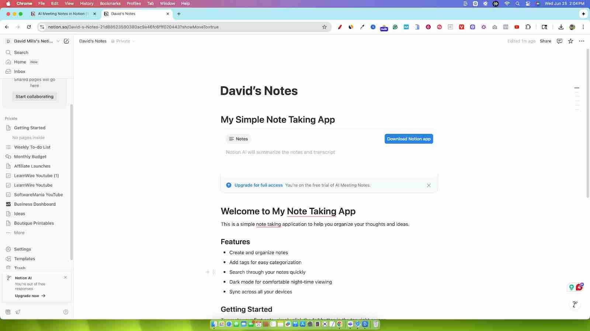Bookmark this page with the address bar star
Image resolution: width=590 pixels, height=331 pixels.
[x=324, y=27]
